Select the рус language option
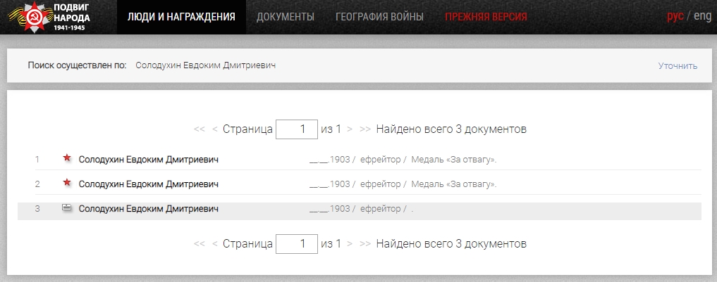 click(675, 17)
